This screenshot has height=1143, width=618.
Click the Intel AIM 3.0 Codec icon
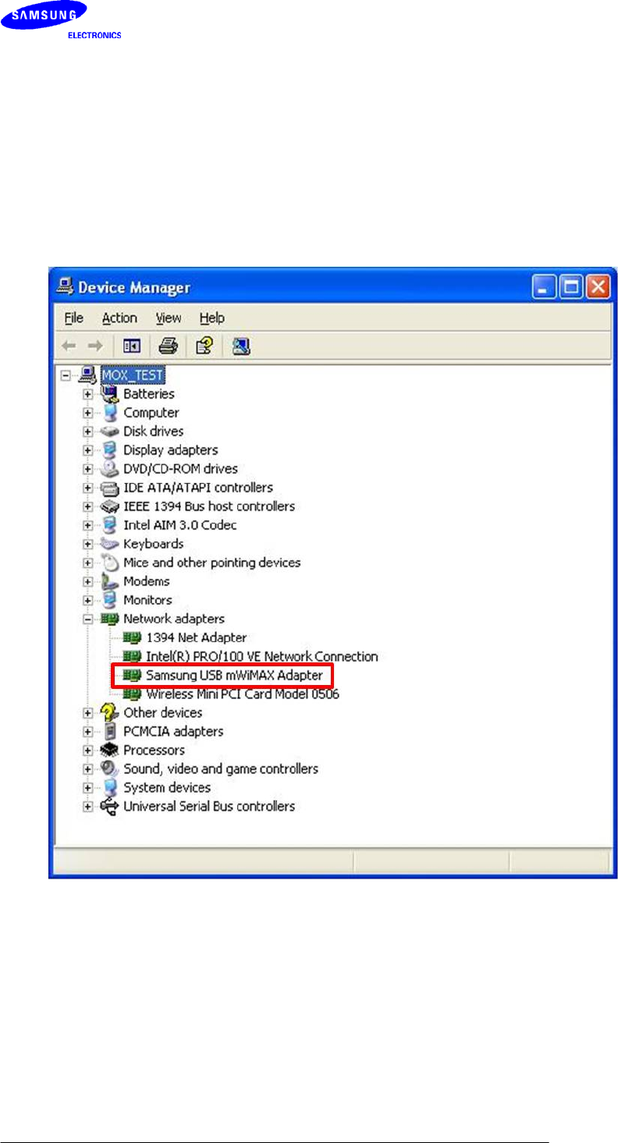point(110,525)
